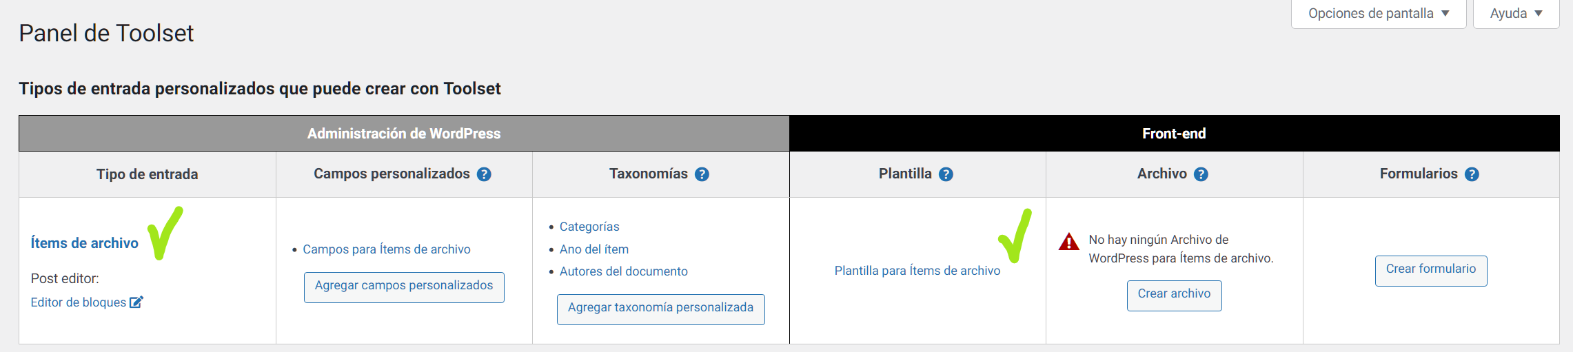
Task: Click help icon next to Archivo header
Action: pos(1201,174)
